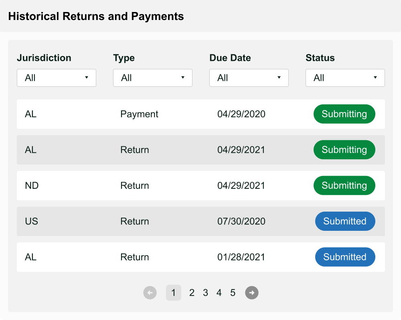Click the Submitting badge on the ND Return row

tap(344, 185)
